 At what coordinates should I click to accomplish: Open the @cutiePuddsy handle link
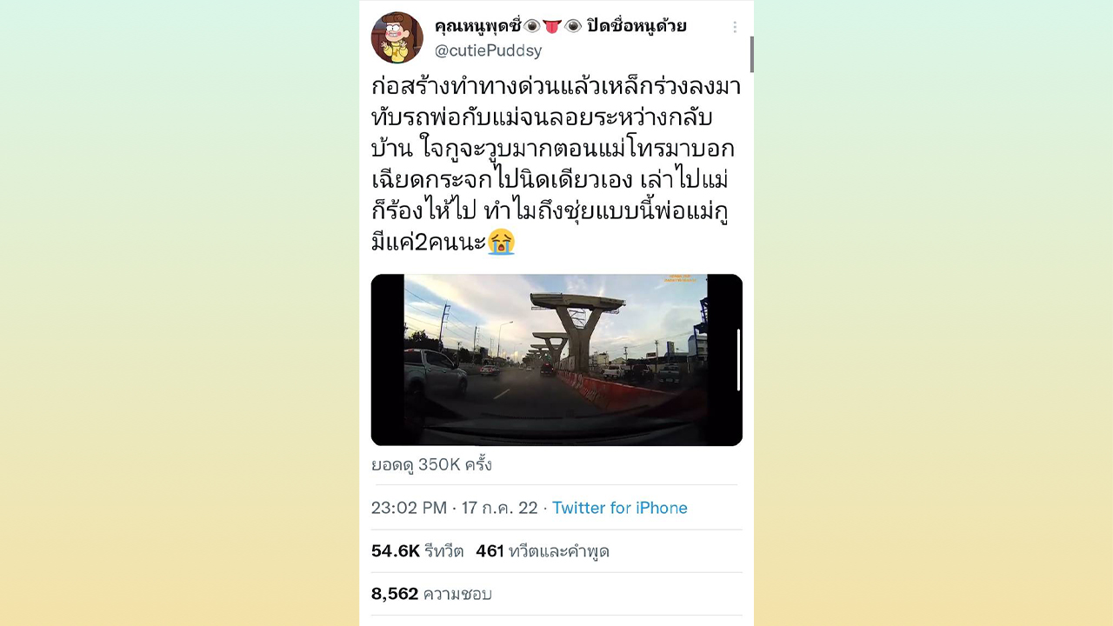pyautogui.click(x=488, y=50)
